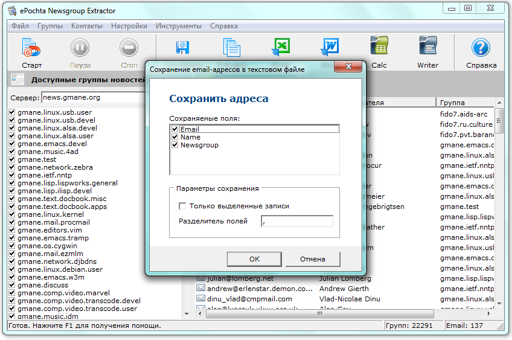
Task: Cancel the dialog with Отмена button
Action: 313,259
